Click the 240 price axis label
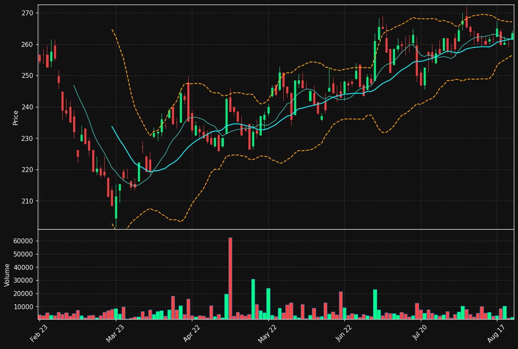Screen dimensions: 518x349 coord(28,107)
